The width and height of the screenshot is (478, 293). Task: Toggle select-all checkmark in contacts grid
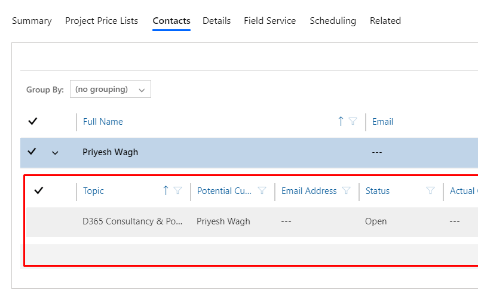pyautogui.click(x=33, y=122)
